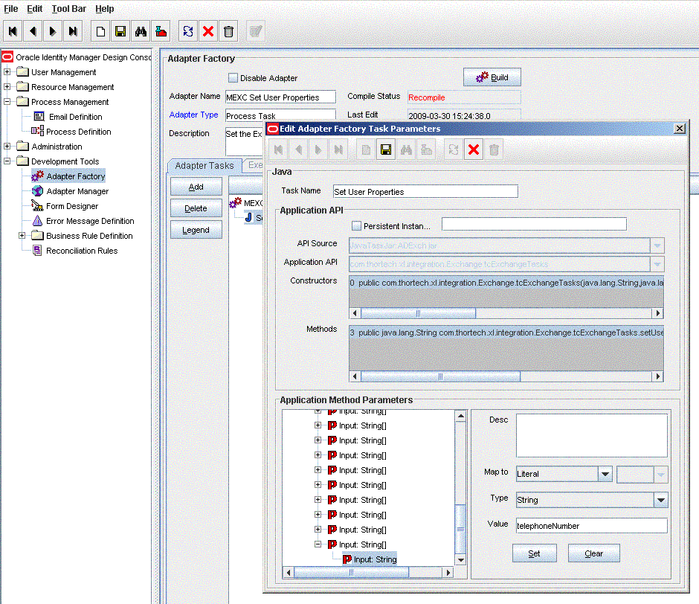Open the Map to Literal dropdown

coord(605,474)
